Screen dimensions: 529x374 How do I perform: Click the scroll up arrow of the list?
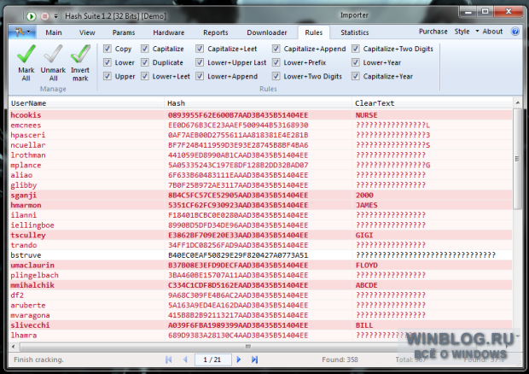click(x=517, y=102)
